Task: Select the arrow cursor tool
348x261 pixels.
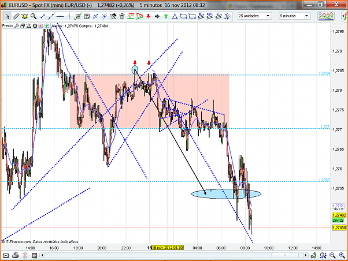Action: pyautogui.click(x=7, y=16)
